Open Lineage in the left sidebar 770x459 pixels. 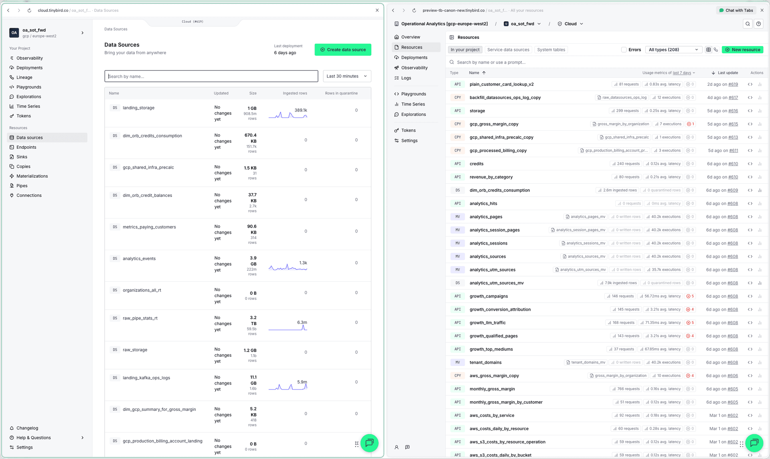24,77
